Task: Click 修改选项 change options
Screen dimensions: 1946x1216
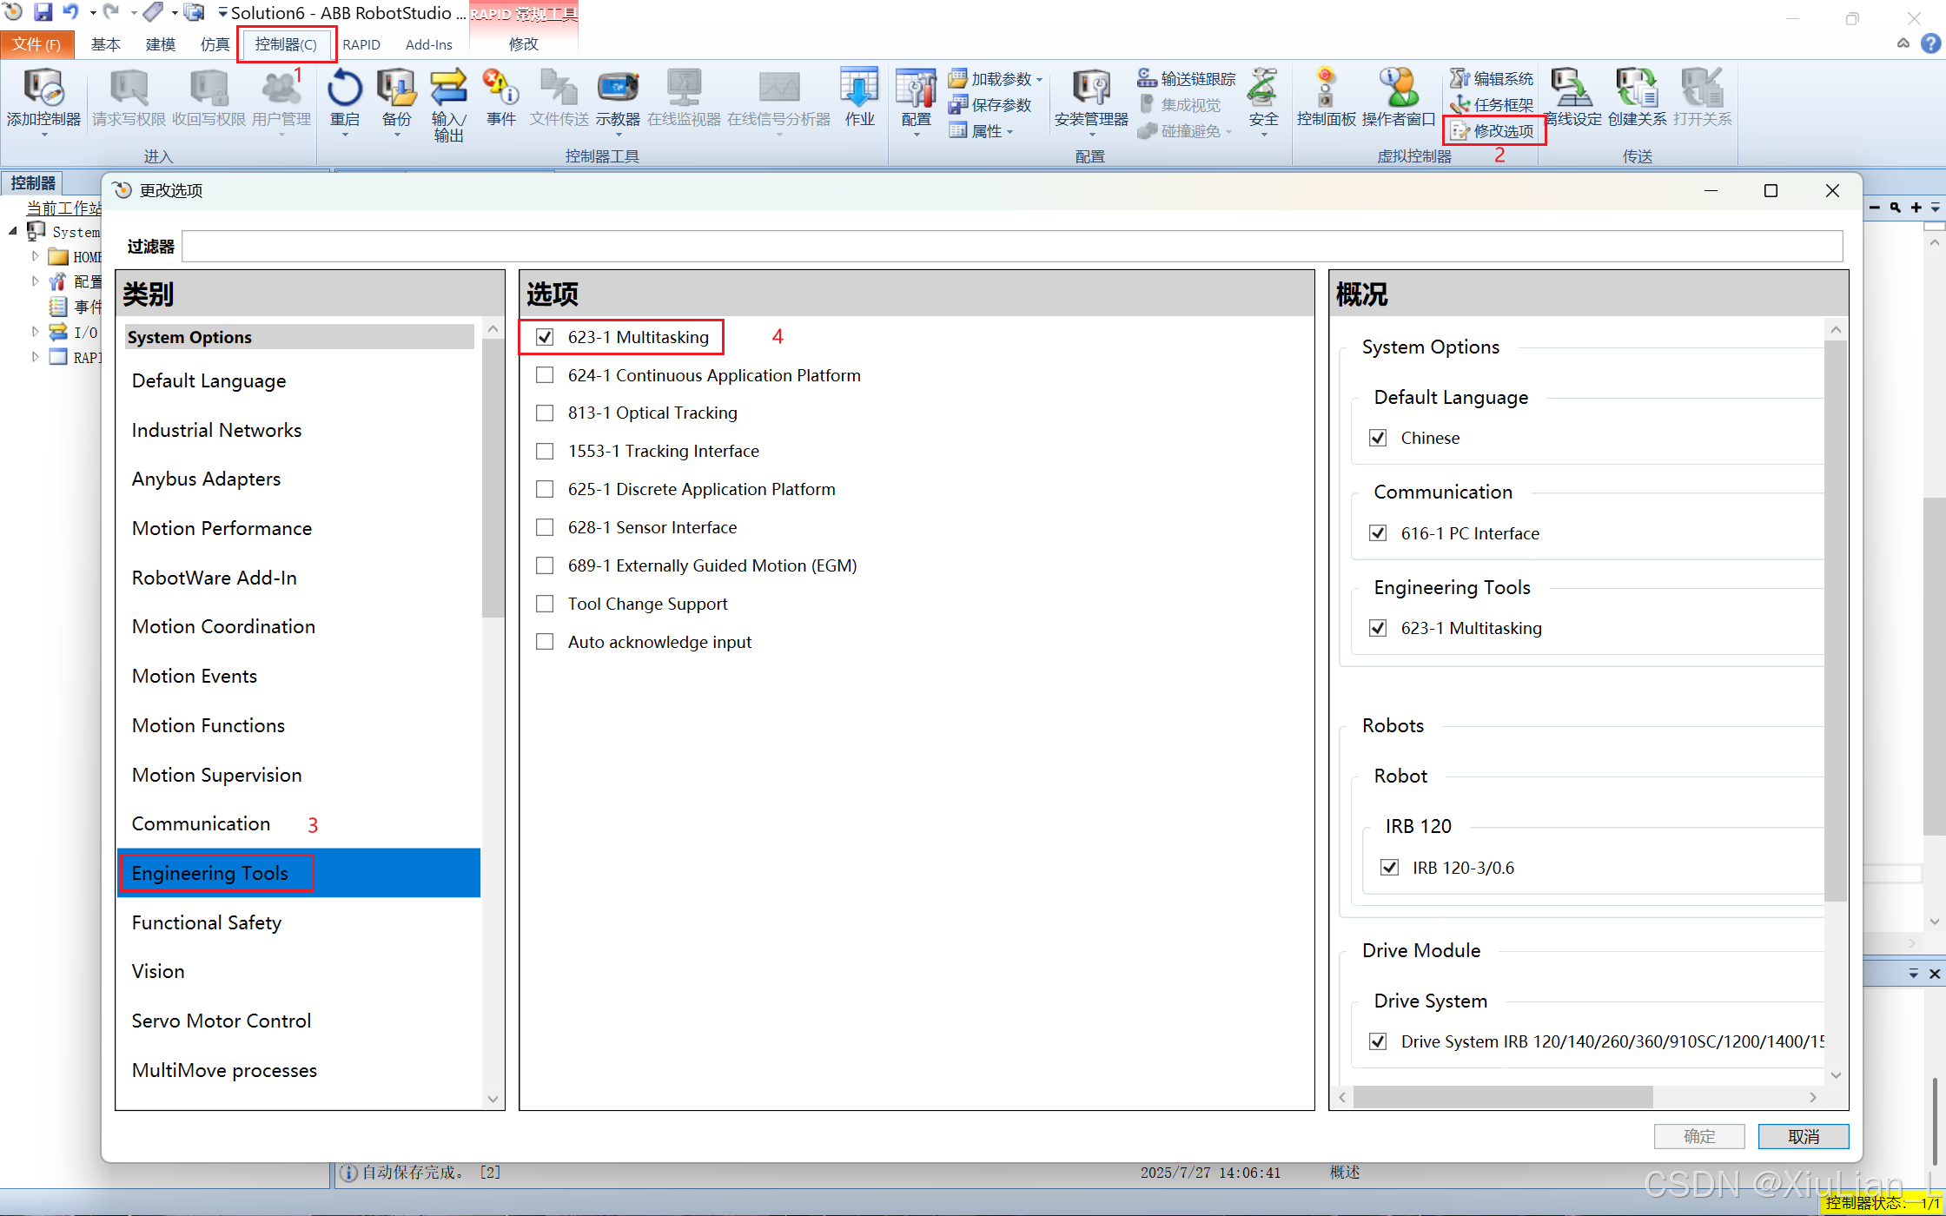Action: pyautogui.click(x=1493, y=131)
